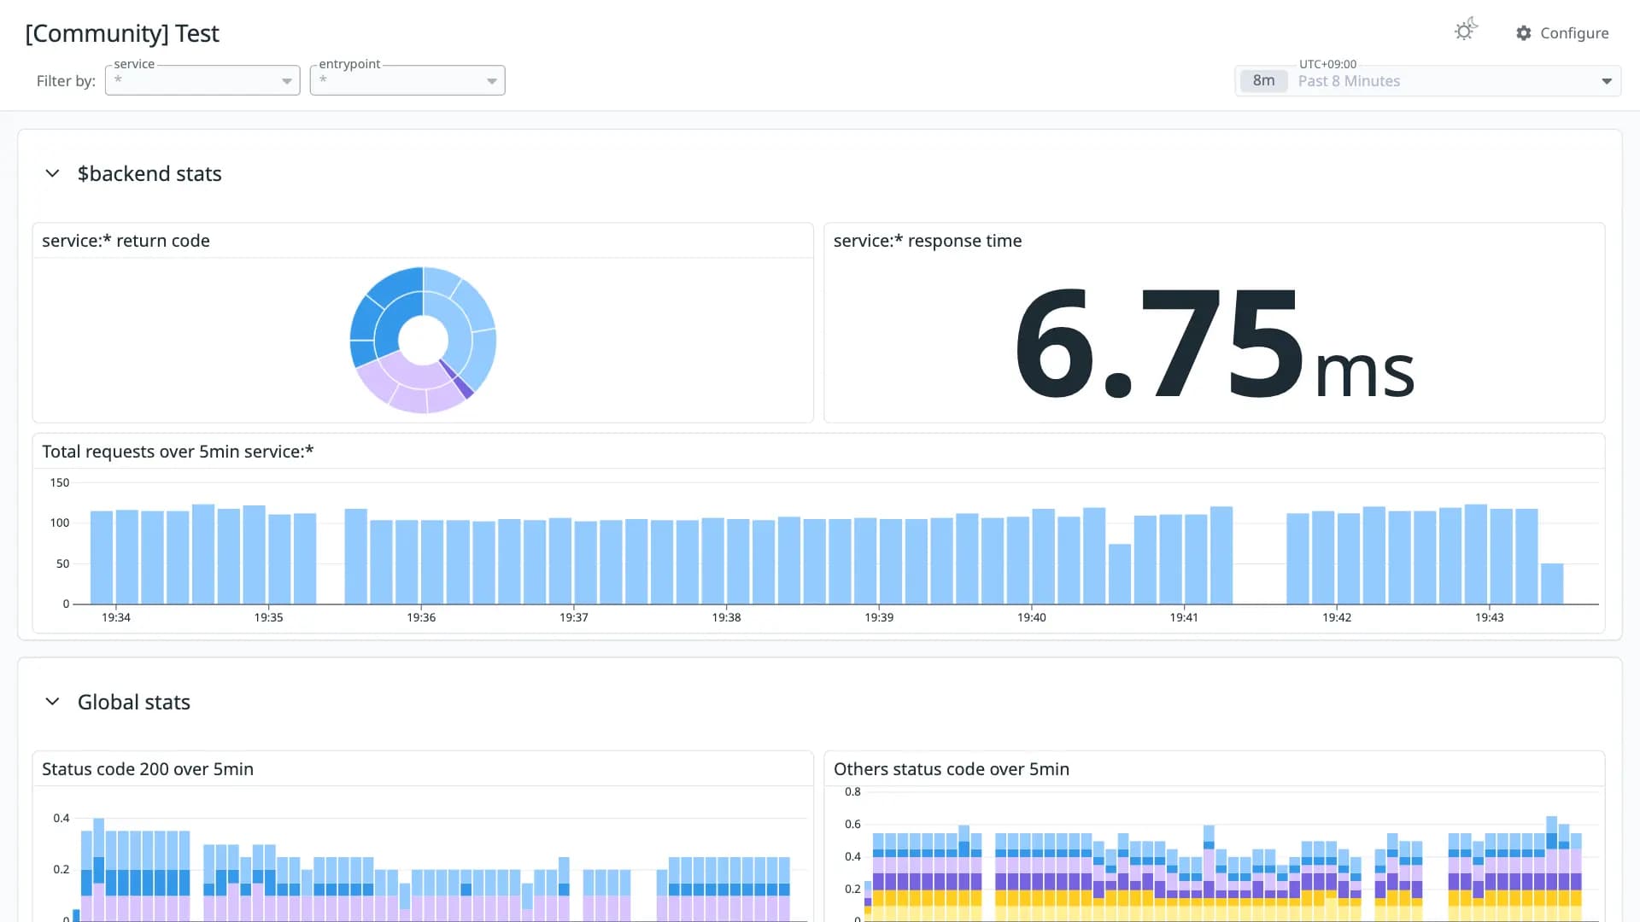Click the Filter by: label

point(66,81)
